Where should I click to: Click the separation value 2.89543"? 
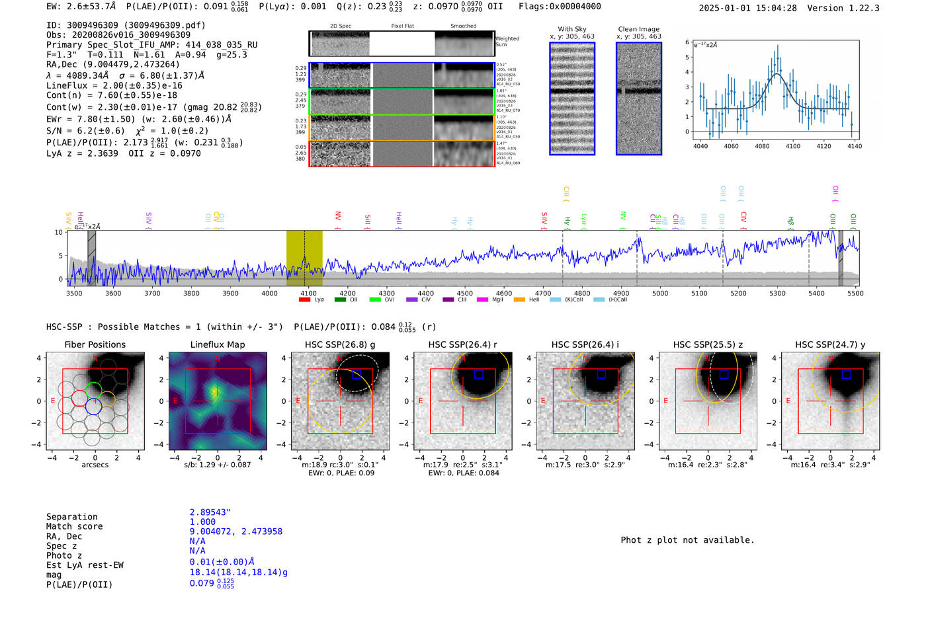pyautogui.click(x=210, y=512)
